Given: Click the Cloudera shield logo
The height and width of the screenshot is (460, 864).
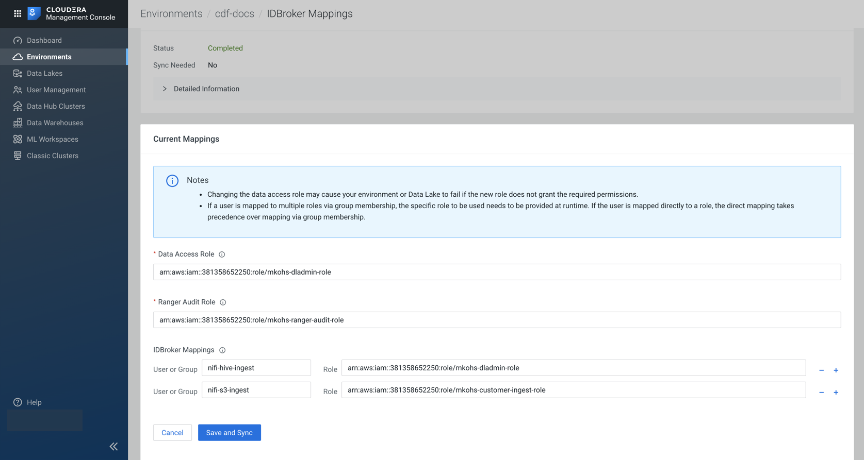Looking at the screenshot, I should (x=34, y=13).
